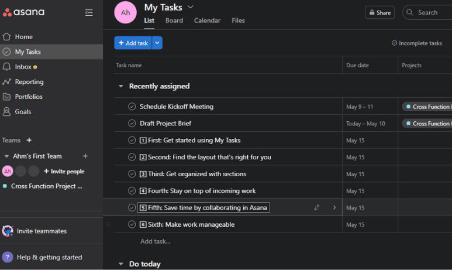Open details arrow on the Fifth task row
Viewport: 452px width, 270px height.
click(x=334, y=208)
